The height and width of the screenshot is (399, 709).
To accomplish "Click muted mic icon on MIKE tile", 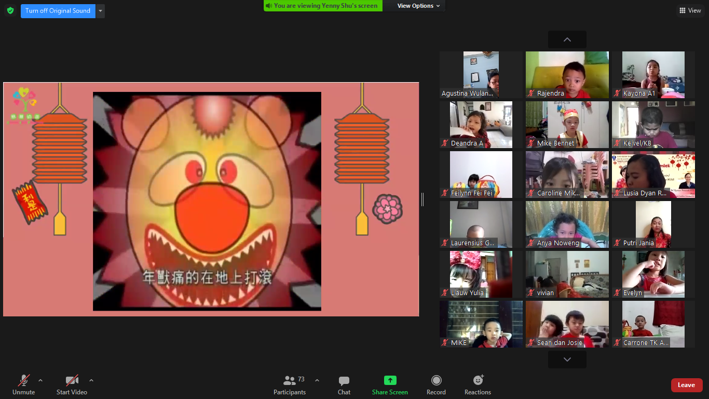I will (x=445, y=343).
